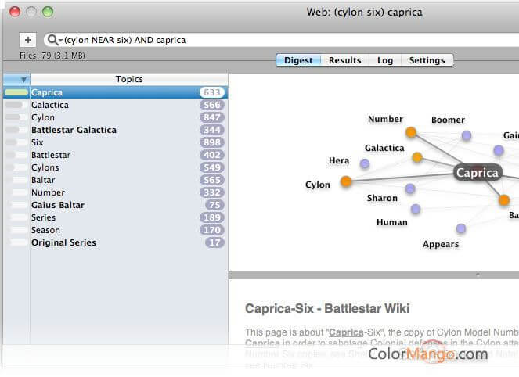The width and height of the screenshot is (519, 377).
Task: Select the orange Number node in graph
Action: 411,132
